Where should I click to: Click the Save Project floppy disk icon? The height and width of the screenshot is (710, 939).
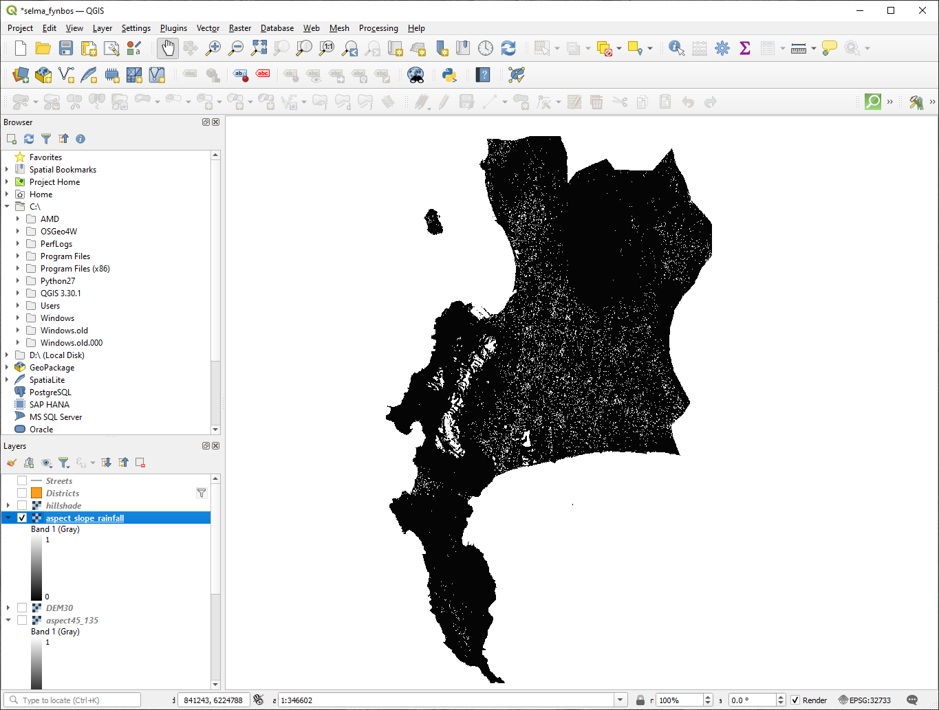(66, 48)
